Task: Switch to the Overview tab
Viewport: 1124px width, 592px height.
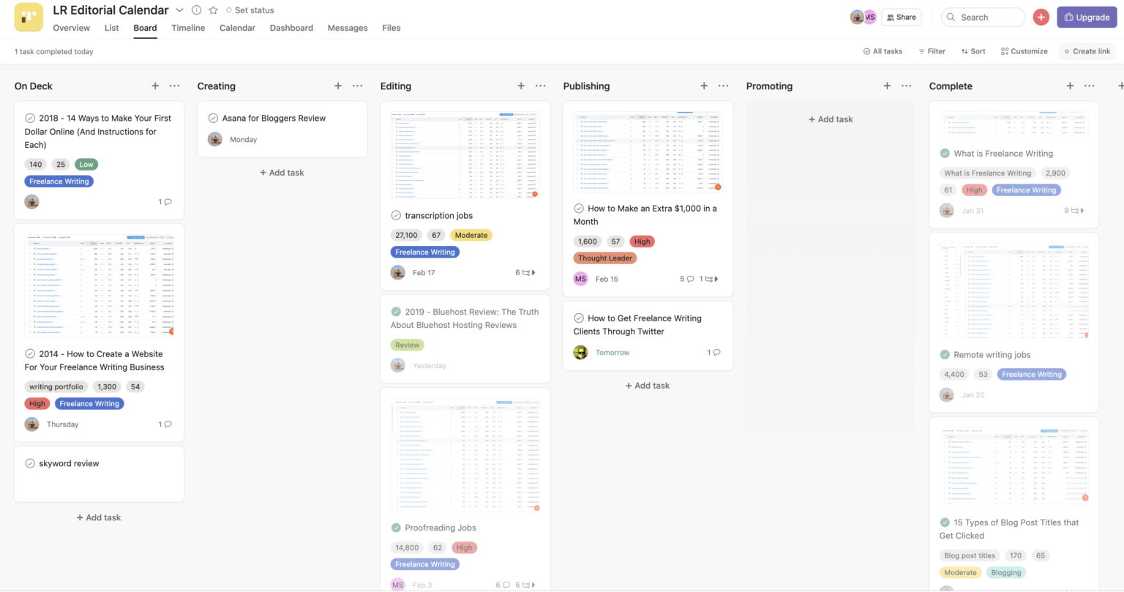Action: click(72, 28)
